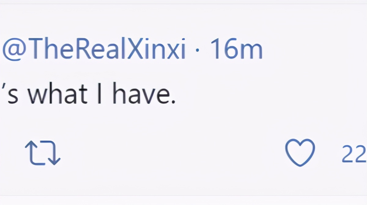Open tweet permalink via 16m

coord(236,50)
